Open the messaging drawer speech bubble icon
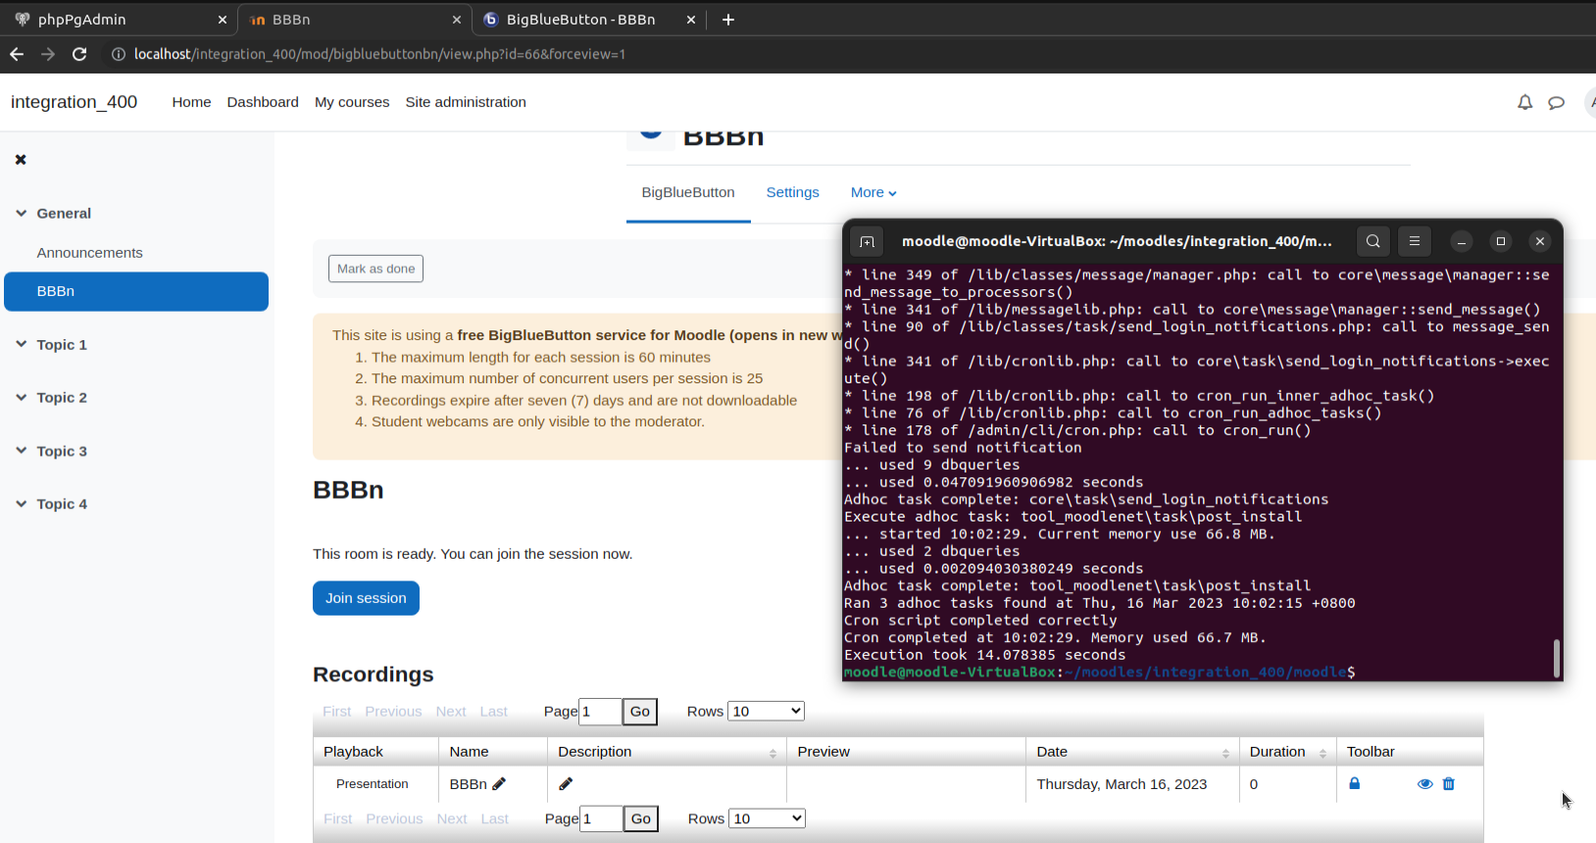 [1557, 102]
